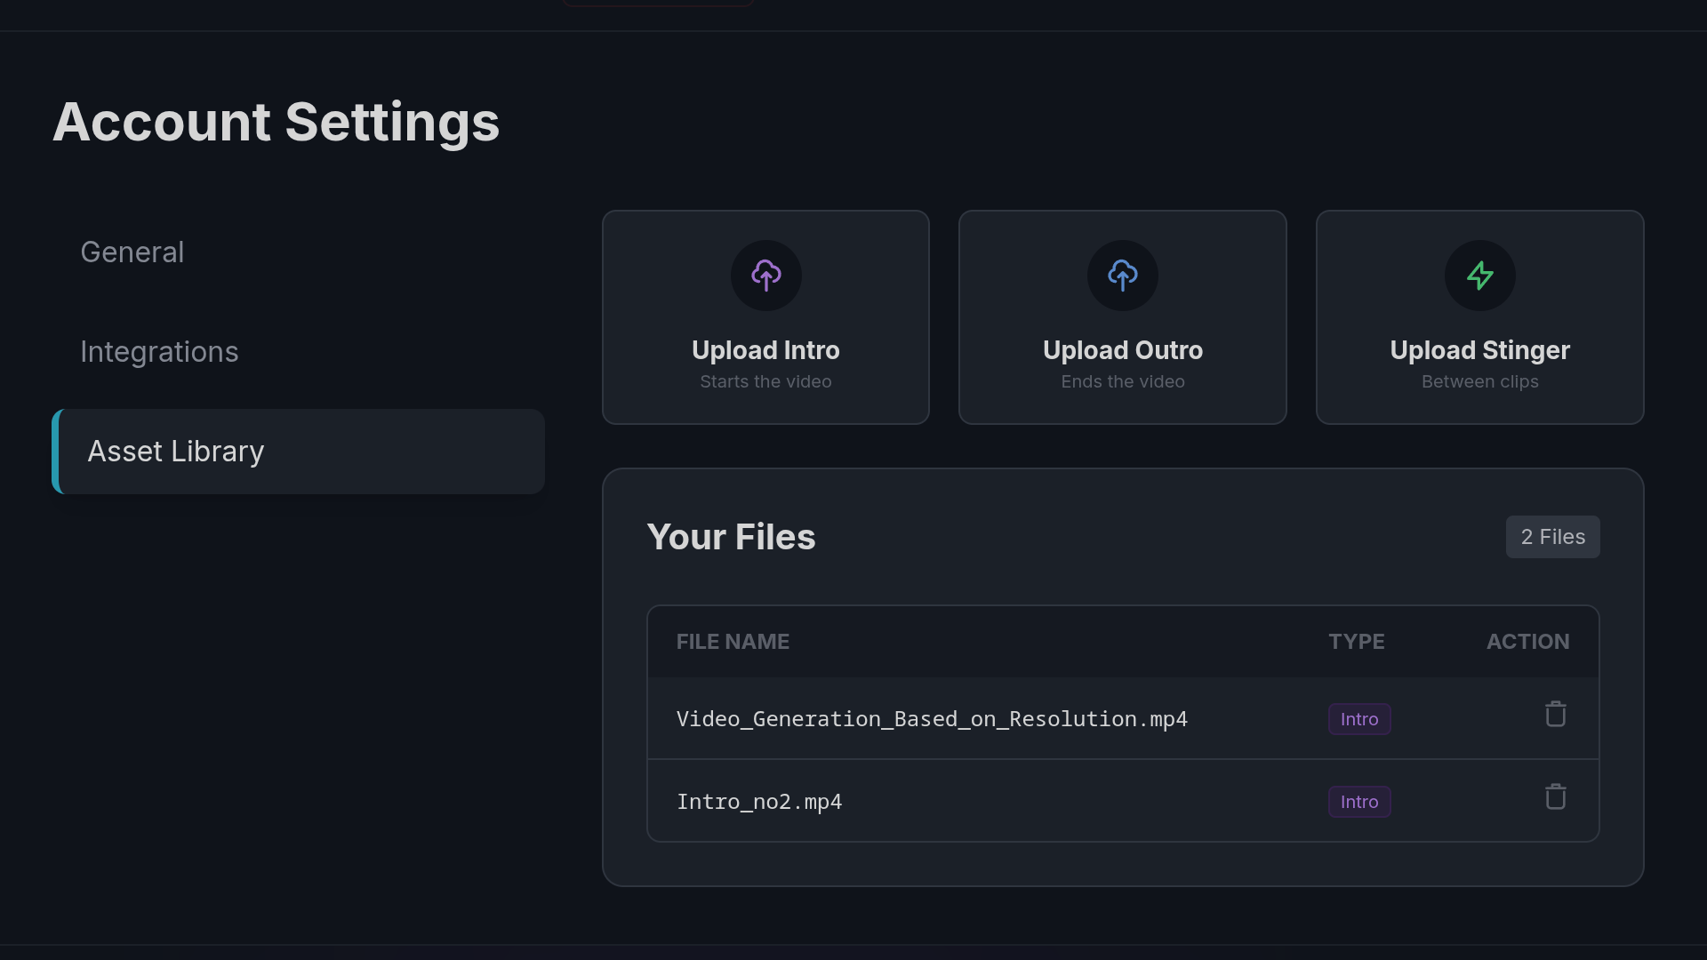The width and height of the screenshot is (1707, 960).
Task: Open the Upload Outro card
Action: pos(1122,316)
